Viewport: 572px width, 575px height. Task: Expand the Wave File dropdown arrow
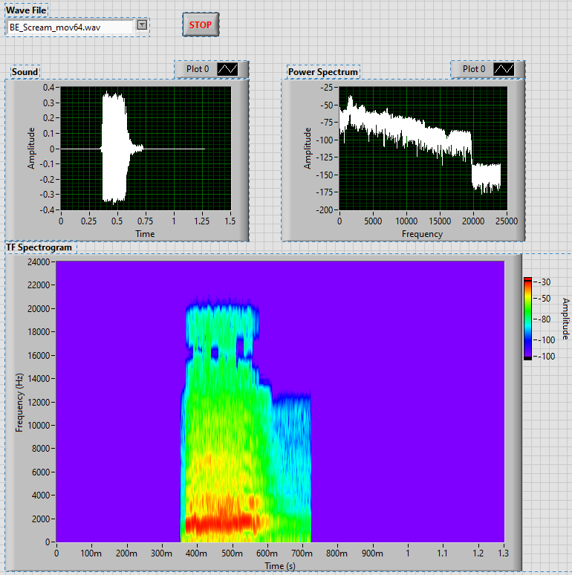point(141,26)
